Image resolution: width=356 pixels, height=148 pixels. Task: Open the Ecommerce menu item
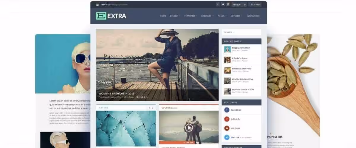tap(253, 16)
